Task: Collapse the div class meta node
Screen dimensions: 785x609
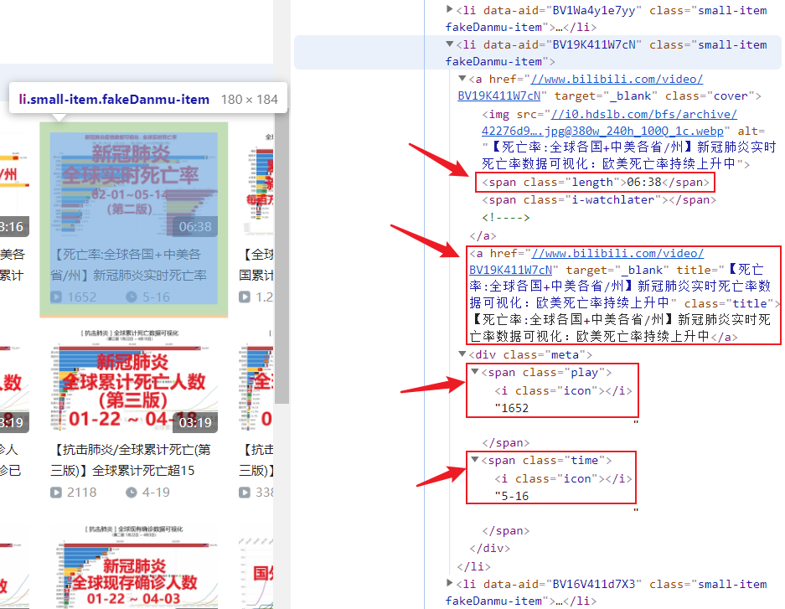Action: point(462,354)
